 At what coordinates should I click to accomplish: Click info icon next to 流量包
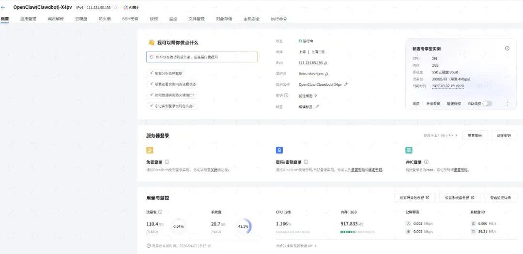pos(160,212)
